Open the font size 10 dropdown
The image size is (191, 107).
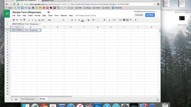[x=65, y=20]
